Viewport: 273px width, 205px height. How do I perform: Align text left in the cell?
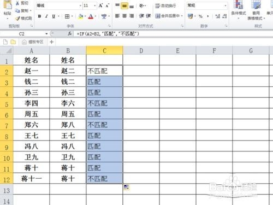click(x=117, y=16)
